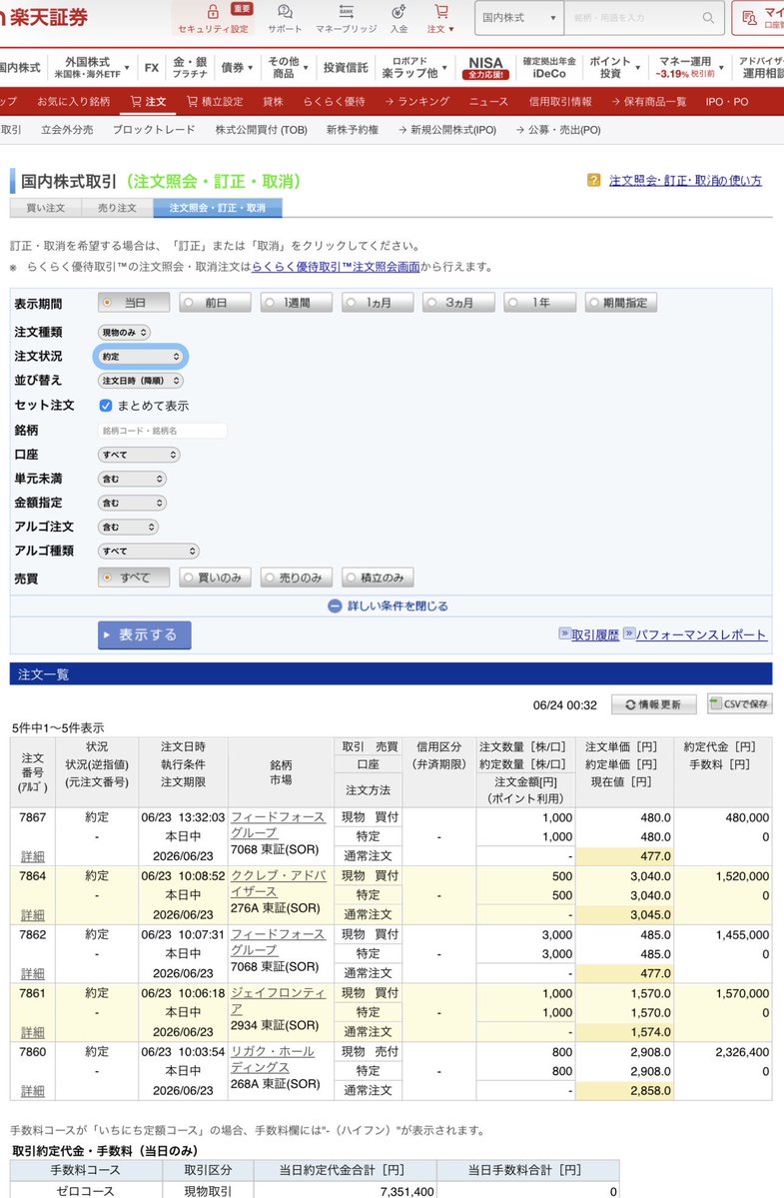Open 立会外分売 submenu item

point(67,130)
